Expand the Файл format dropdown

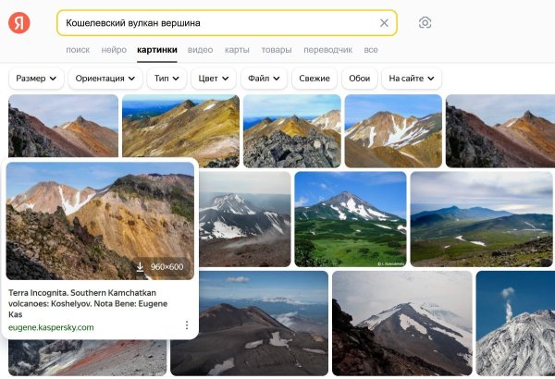pos(264,79)
